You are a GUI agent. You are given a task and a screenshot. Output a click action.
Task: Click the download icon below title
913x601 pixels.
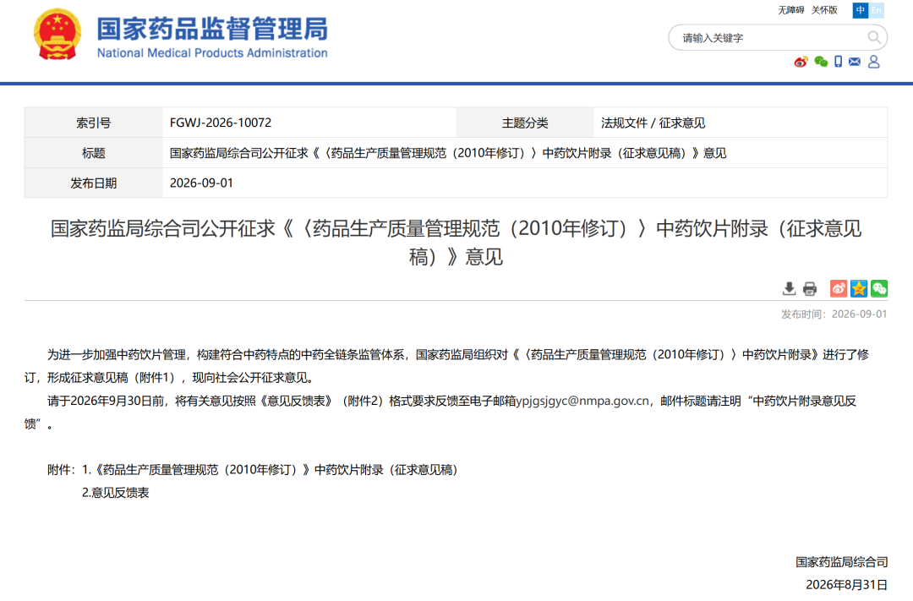pyautogui.click(x=789, y=288)
